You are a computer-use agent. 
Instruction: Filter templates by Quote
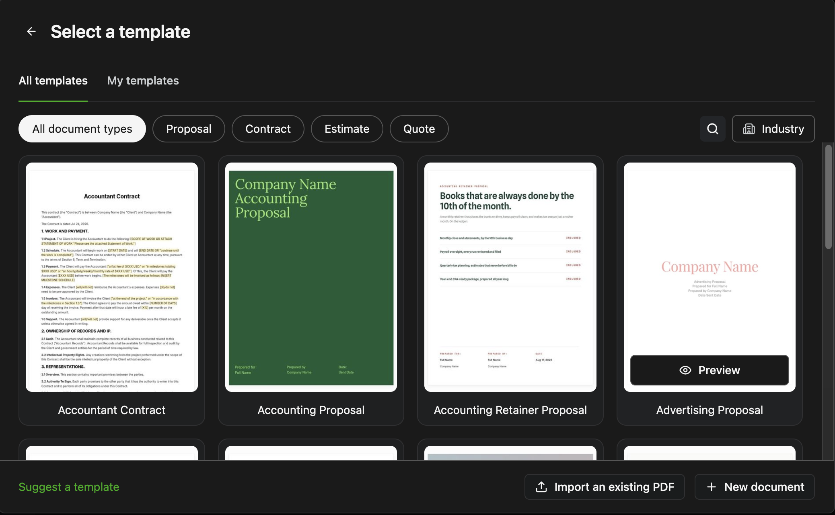[x=419, y=129]
